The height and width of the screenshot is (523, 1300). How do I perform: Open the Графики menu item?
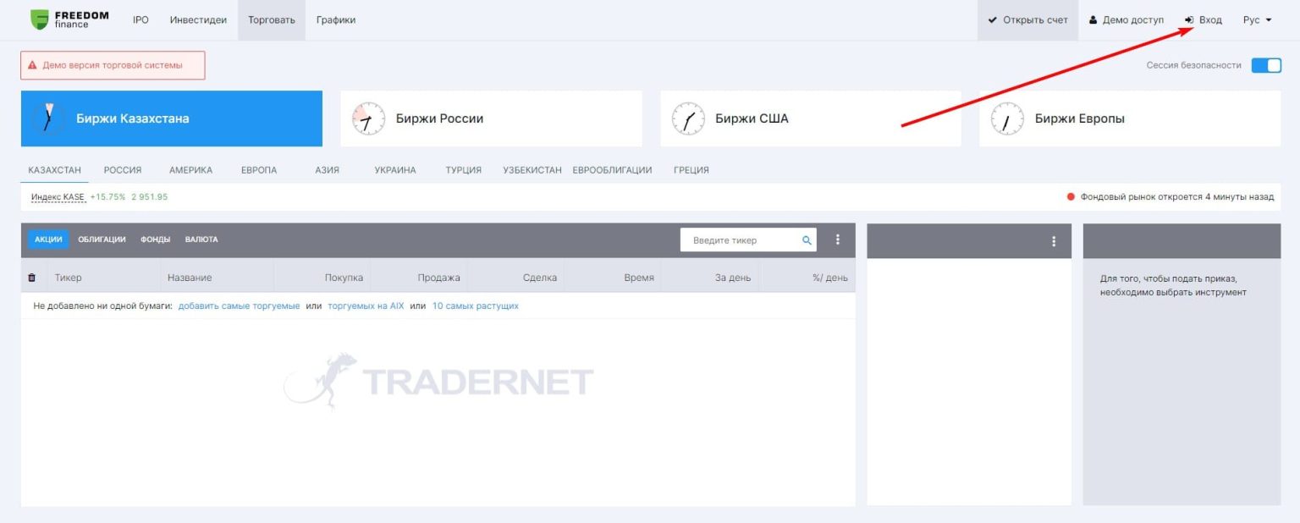[x=336, y=19]
